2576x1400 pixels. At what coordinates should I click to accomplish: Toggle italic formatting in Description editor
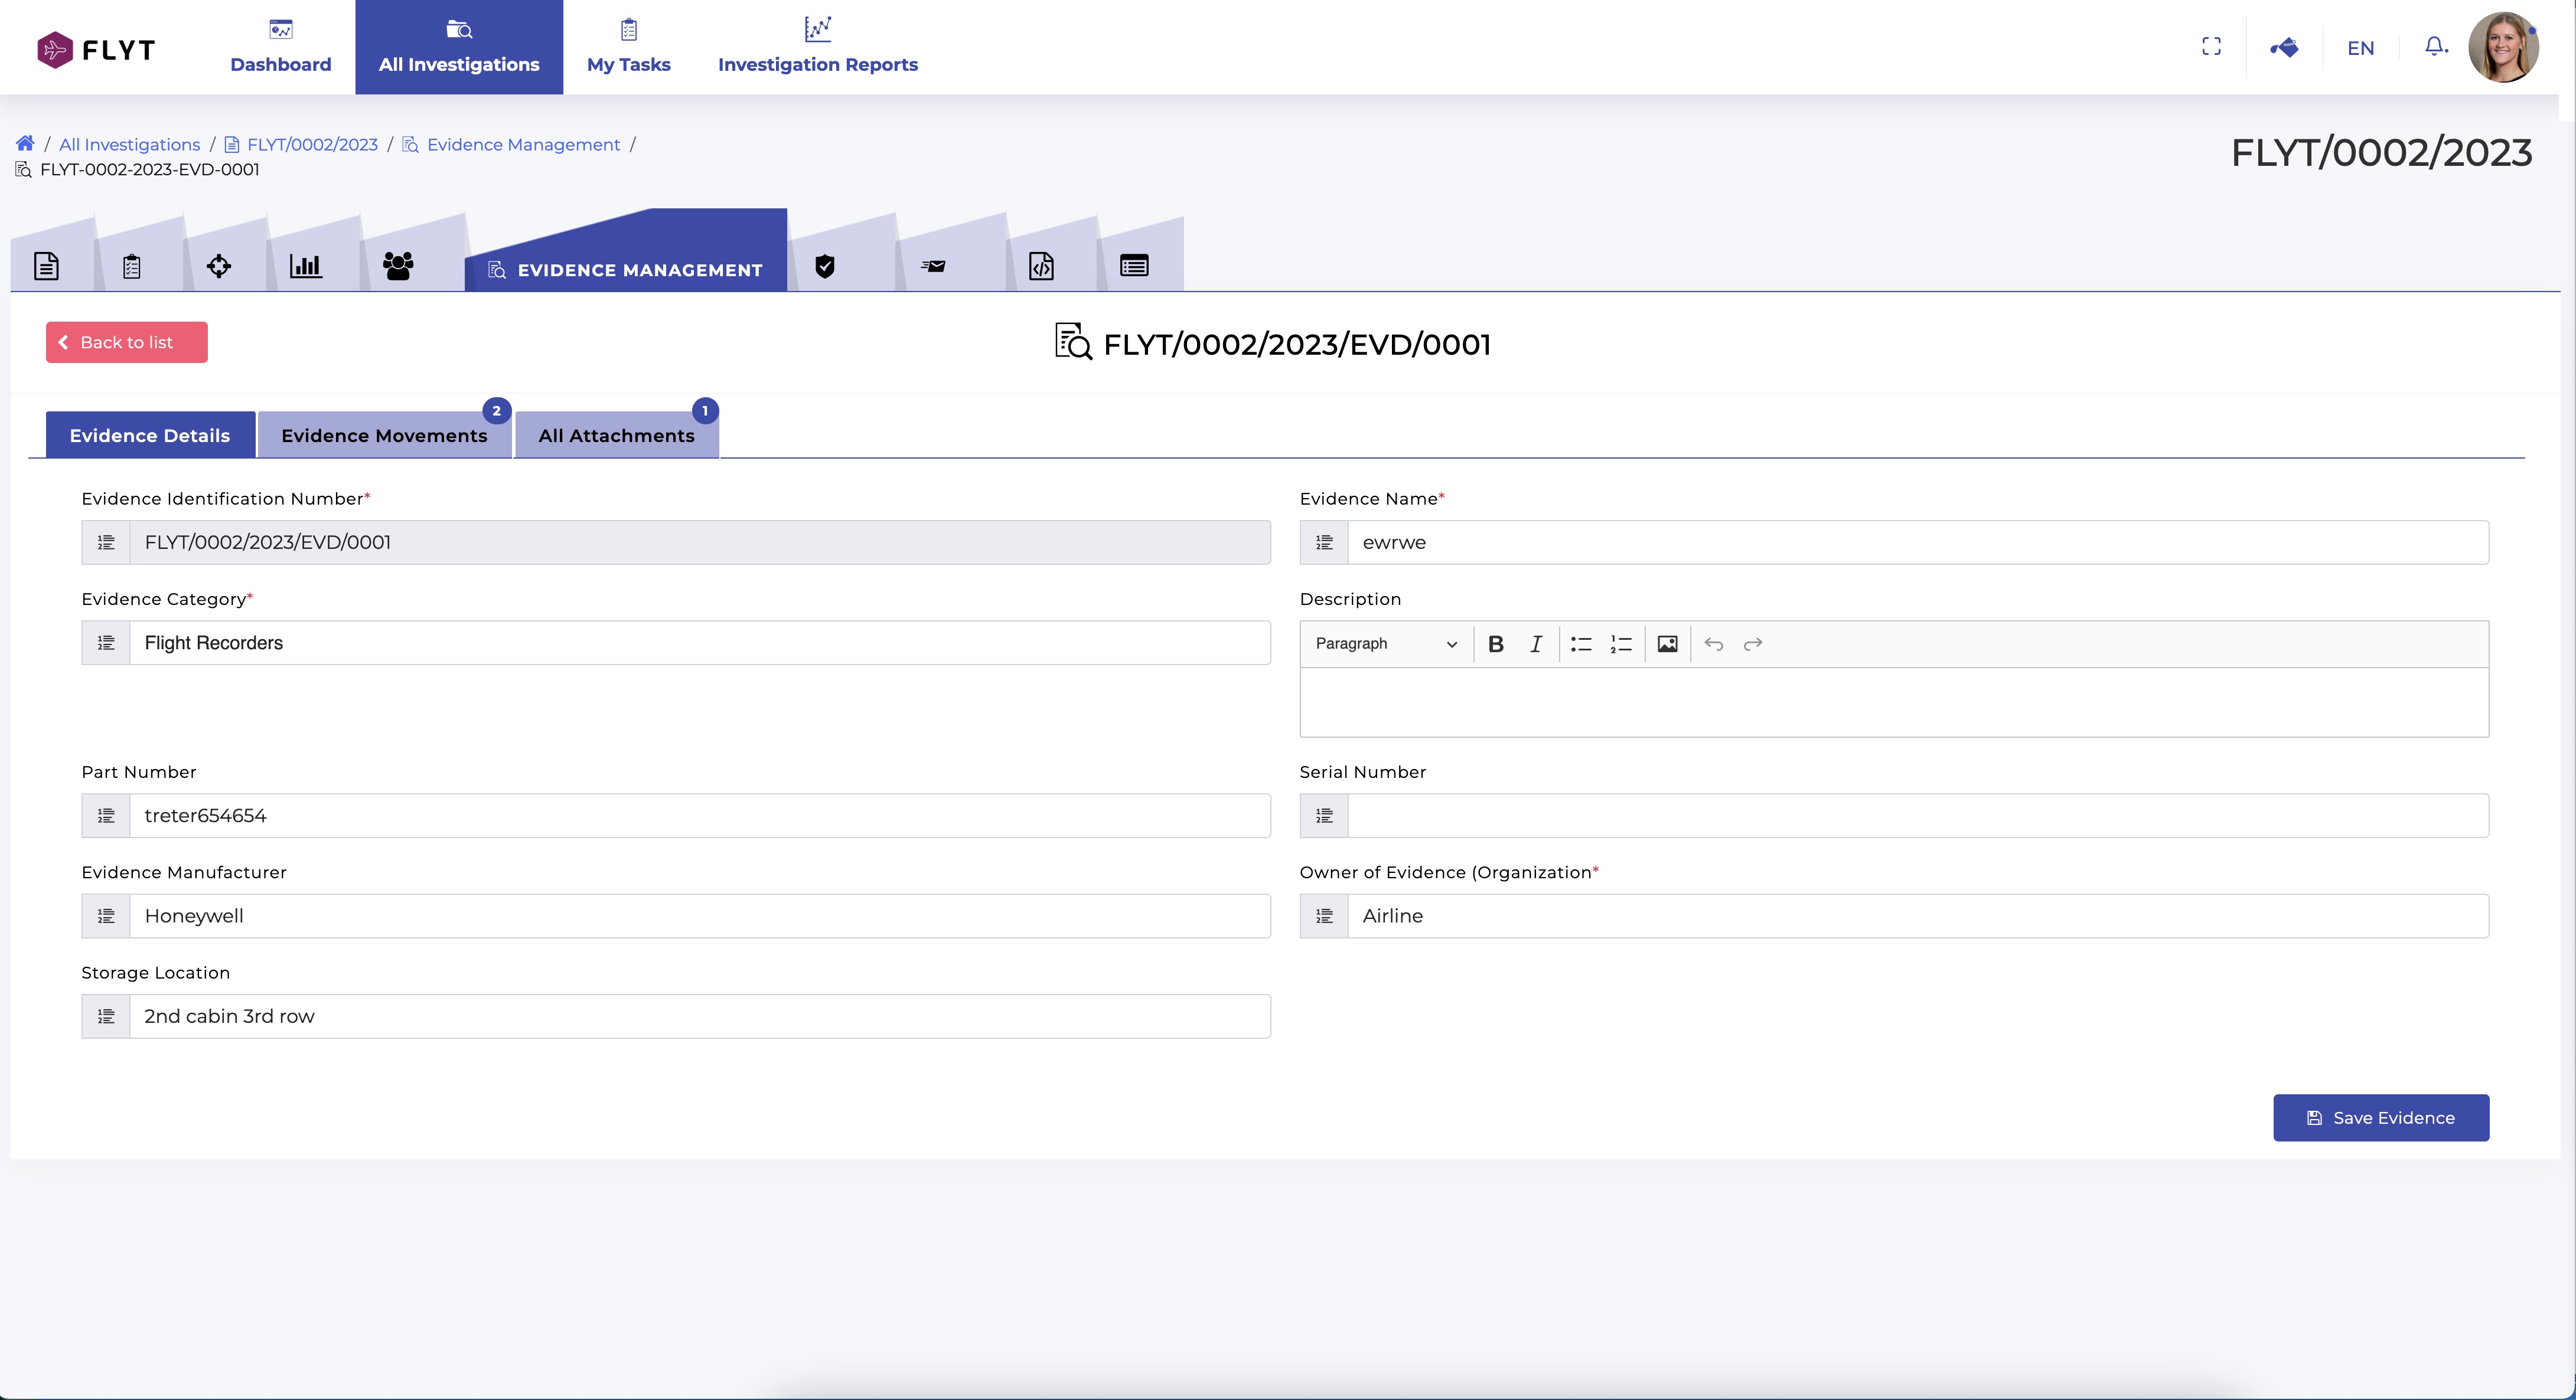click(x=1536, y=645)
